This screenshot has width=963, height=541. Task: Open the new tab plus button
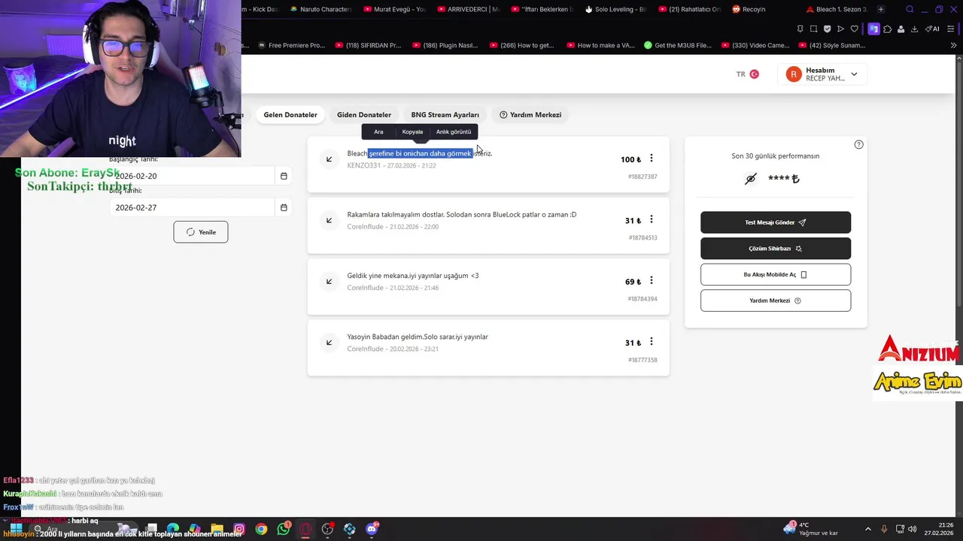tap(881, 10)
